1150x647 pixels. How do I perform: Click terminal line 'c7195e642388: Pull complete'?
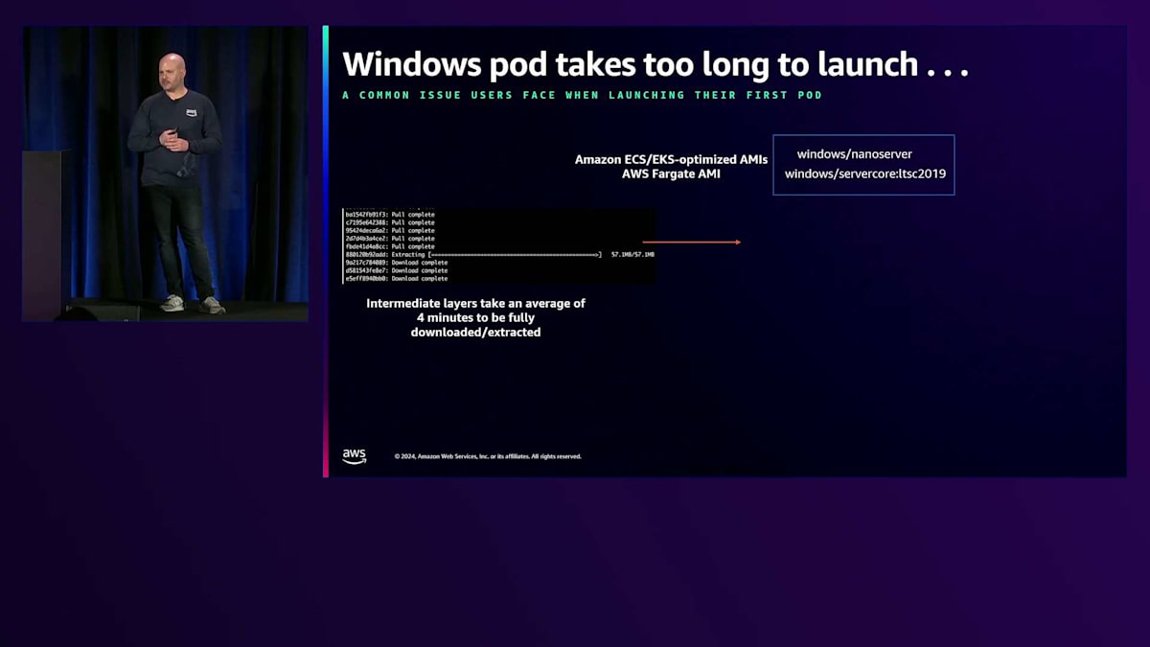coord(390,222)
